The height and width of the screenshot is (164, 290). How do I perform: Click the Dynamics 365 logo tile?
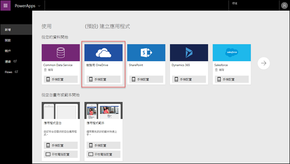coord(189,52)
